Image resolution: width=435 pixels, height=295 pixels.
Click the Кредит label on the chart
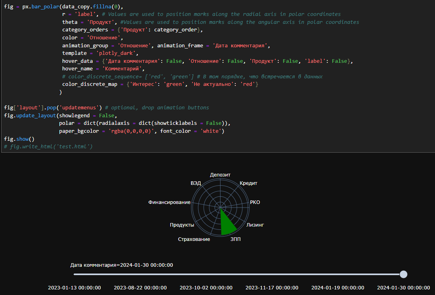click(248, 183)
